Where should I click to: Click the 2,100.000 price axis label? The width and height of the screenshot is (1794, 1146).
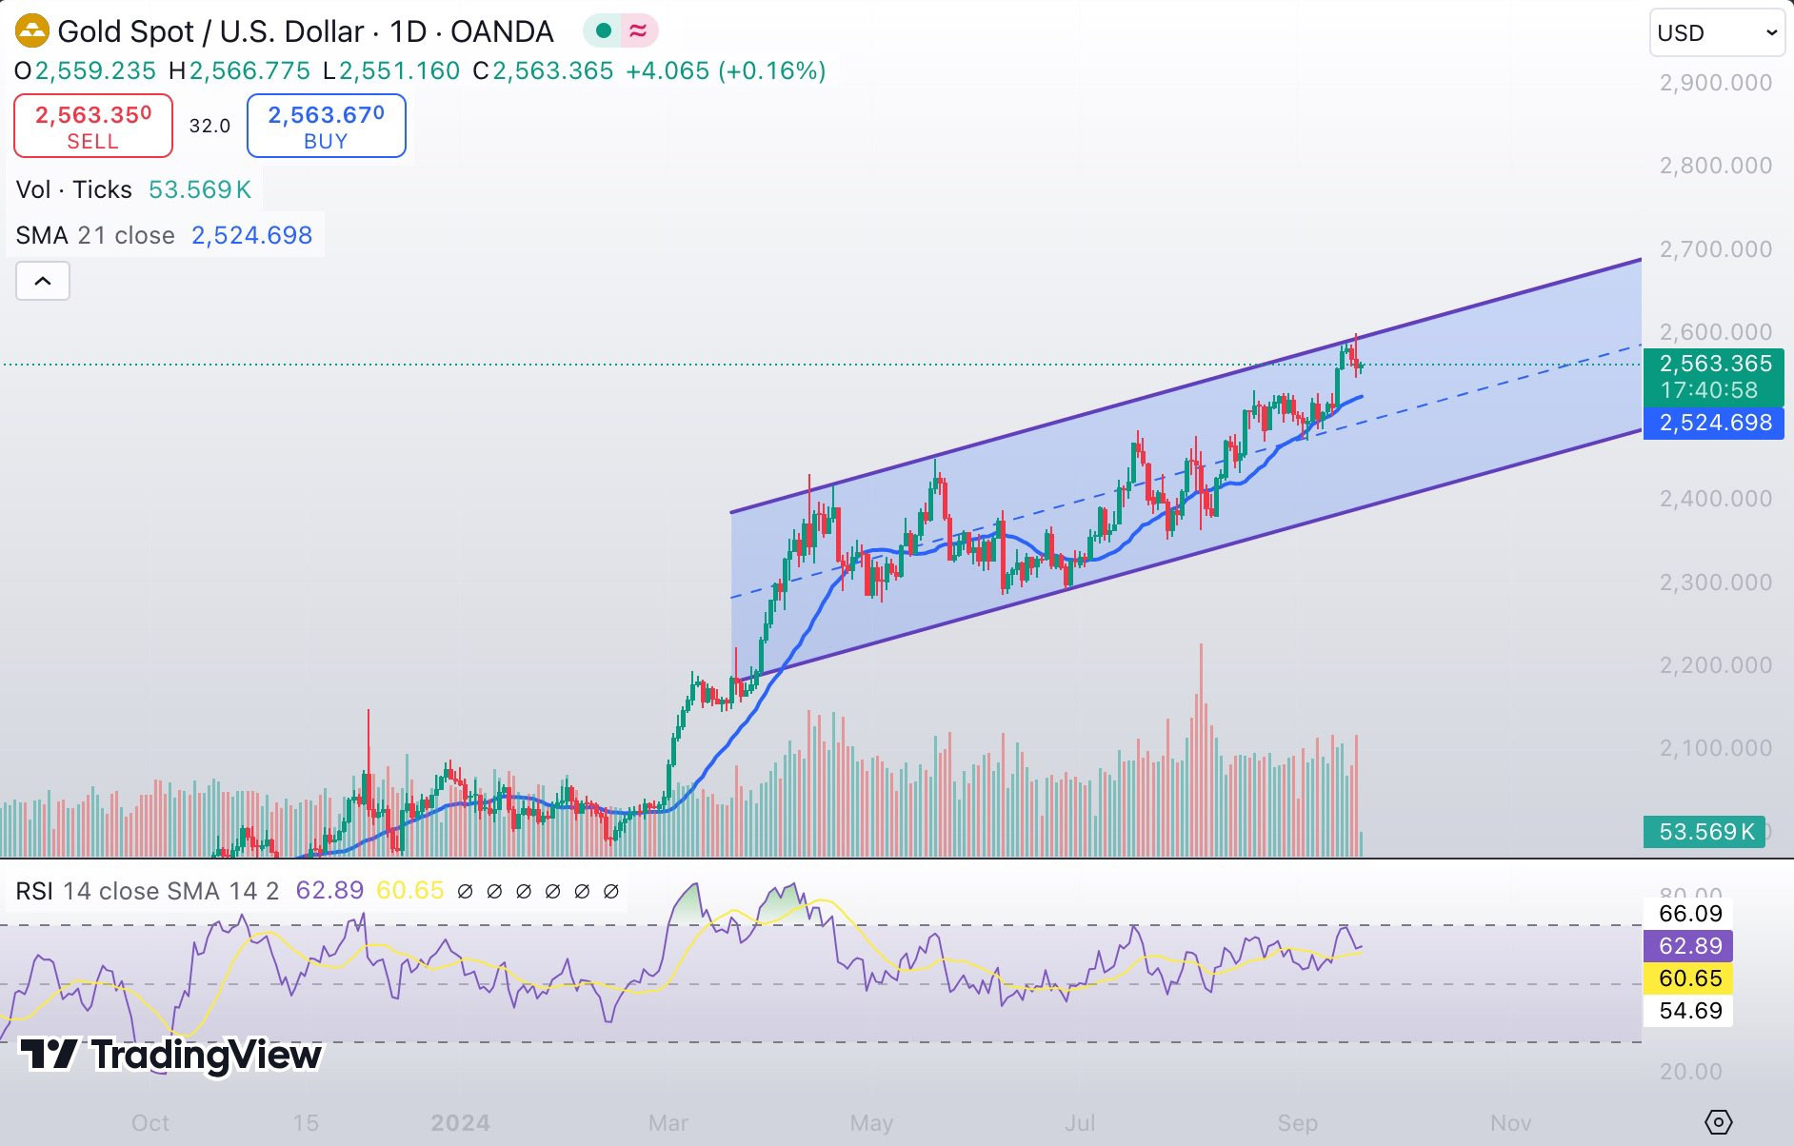click(1716, 748)
